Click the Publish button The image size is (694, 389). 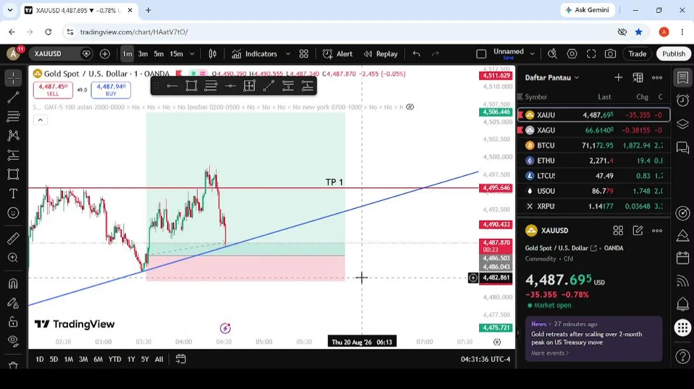pos(673,53)
